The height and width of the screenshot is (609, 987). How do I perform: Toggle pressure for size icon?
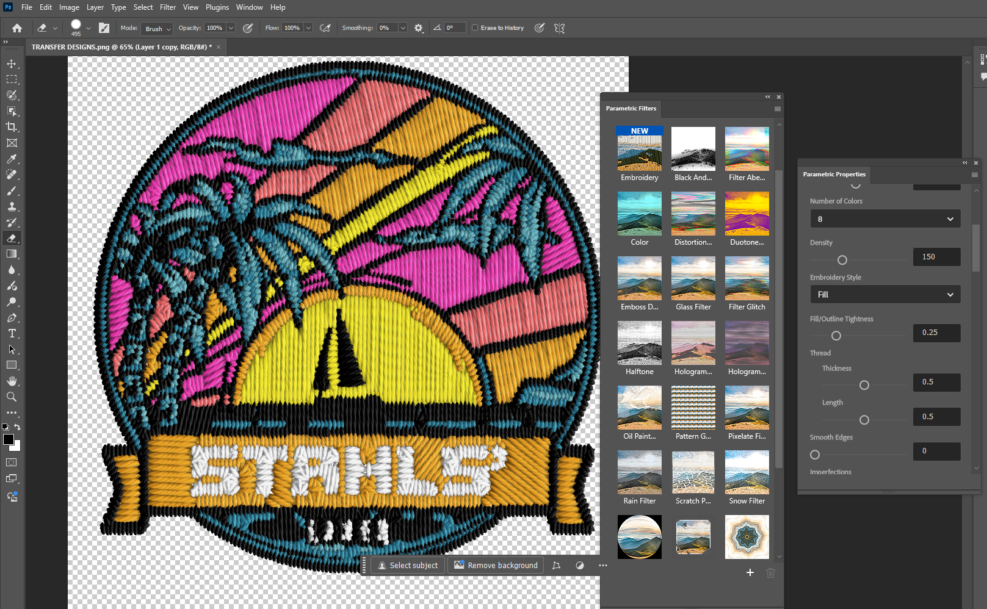540,28
